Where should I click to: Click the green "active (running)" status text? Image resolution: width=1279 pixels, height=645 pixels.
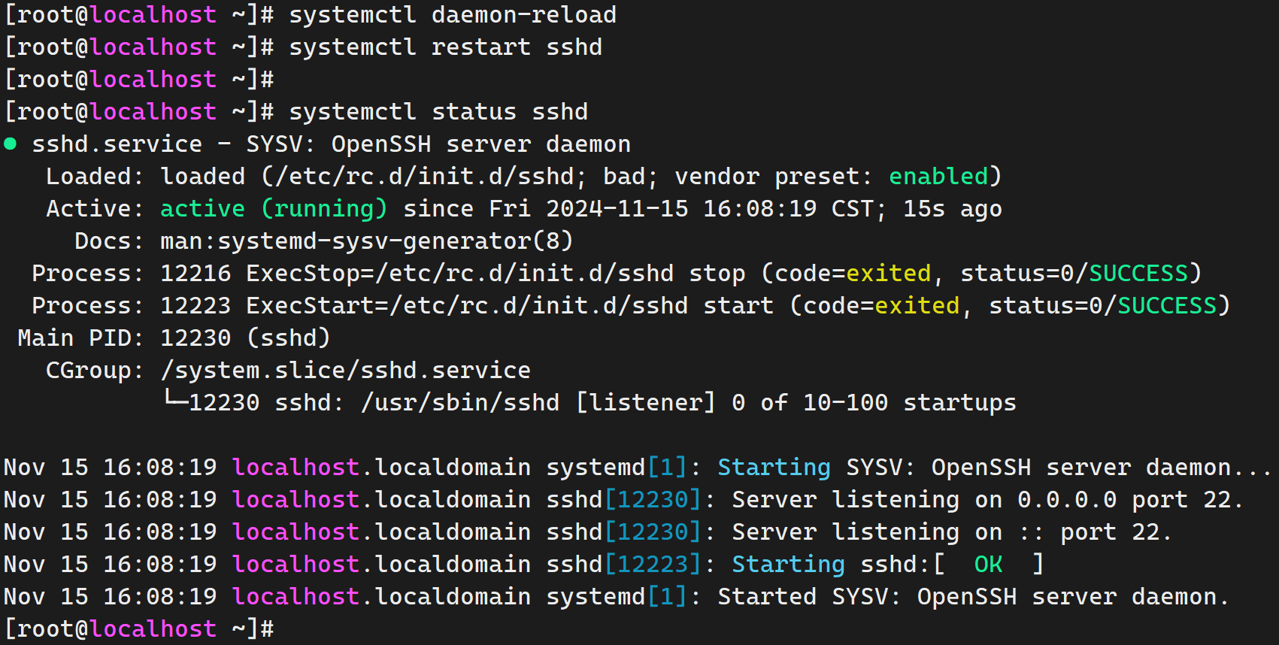pos(274,209)
